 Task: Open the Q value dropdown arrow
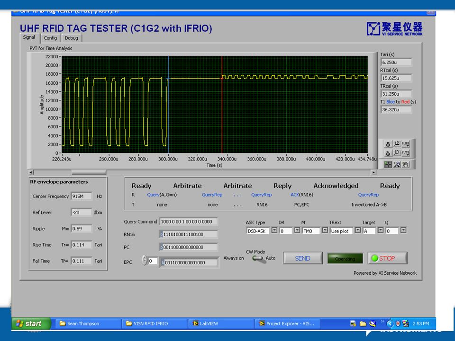(x=403, y=230)
